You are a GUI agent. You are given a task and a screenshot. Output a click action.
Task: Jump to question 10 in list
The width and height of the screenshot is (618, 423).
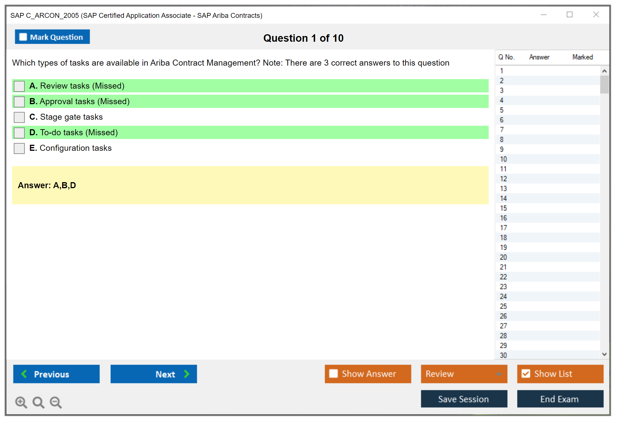[x=503, y=159]
